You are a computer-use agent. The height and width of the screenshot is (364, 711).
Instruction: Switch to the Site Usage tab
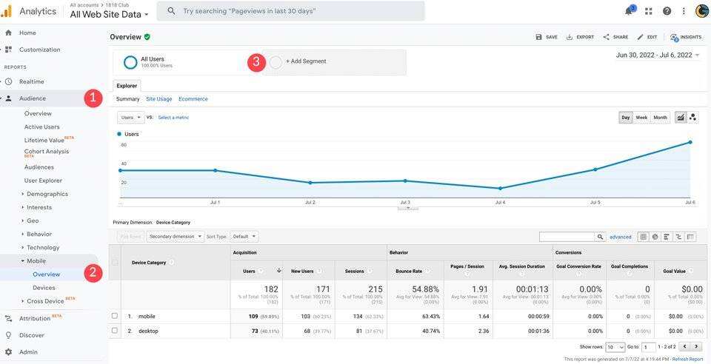point(158,99)
